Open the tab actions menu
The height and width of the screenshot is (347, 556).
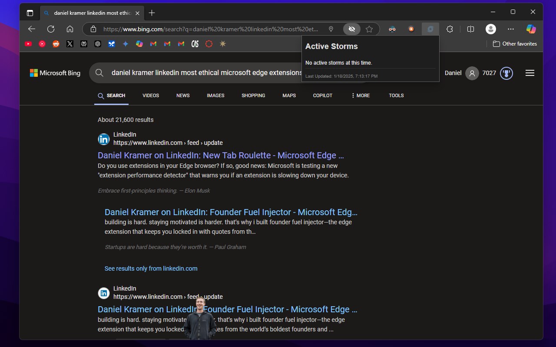click(x=30, y=13)
